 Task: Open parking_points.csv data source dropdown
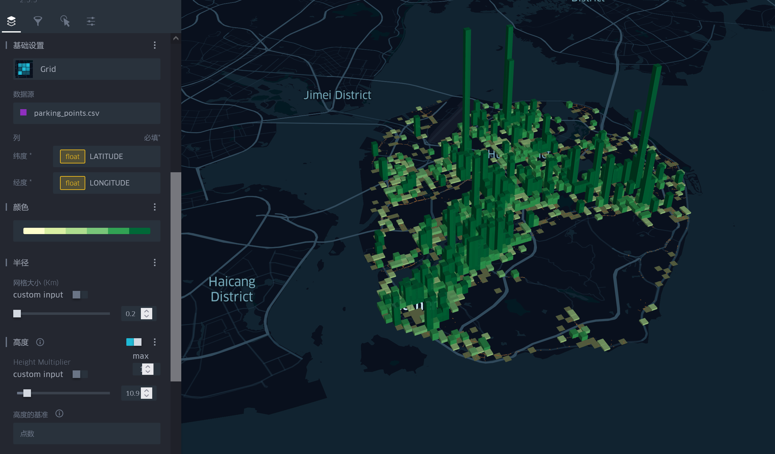(87, 113)
